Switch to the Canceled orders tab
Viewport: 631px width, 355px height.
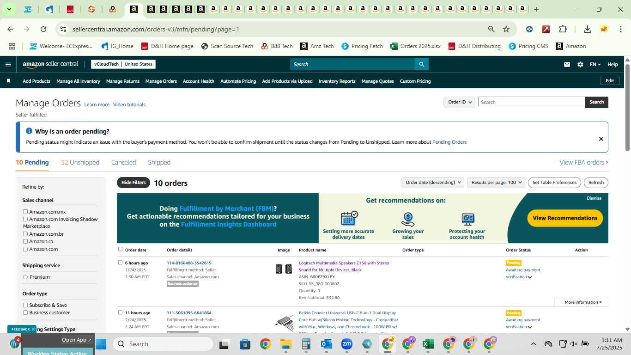coord(123,162)
